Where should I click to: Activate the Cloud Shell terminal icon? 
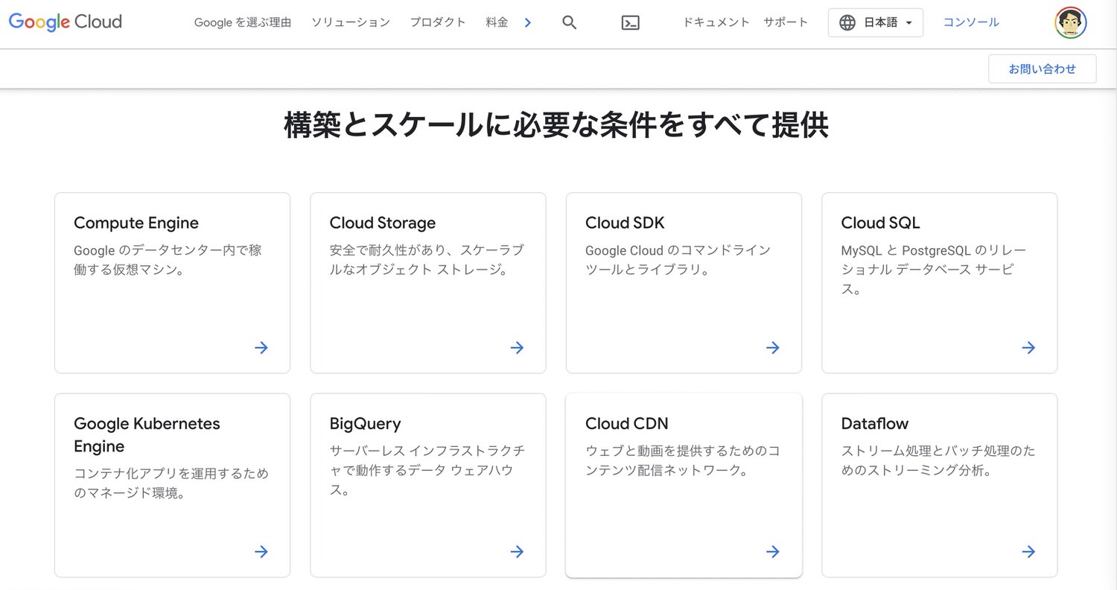[631, 22]
